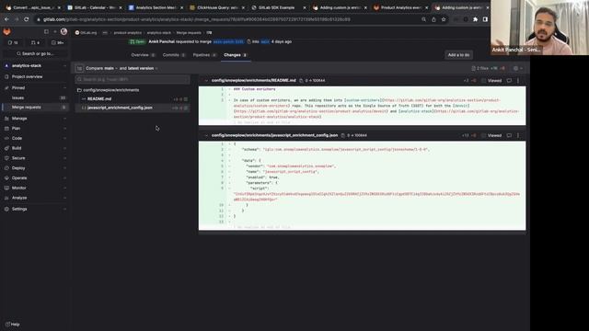The width and height of the screenshot is (589, 331).
Task: Expand the Analyze sidebar section
Action: [35, 198]
